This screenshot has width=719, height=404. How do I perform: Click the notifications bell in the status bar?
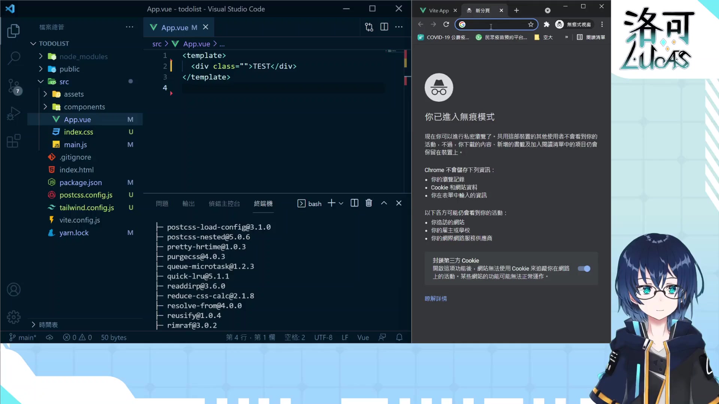click(x=399, y=337)
